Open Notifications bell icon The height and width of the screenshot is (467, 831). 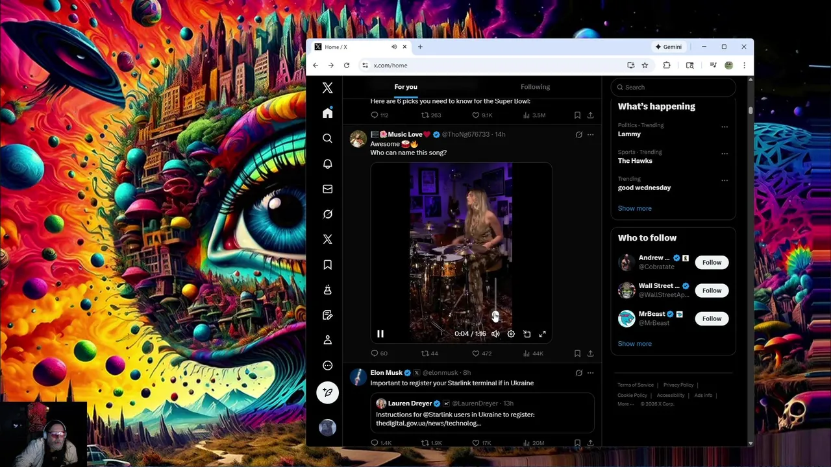327,163
